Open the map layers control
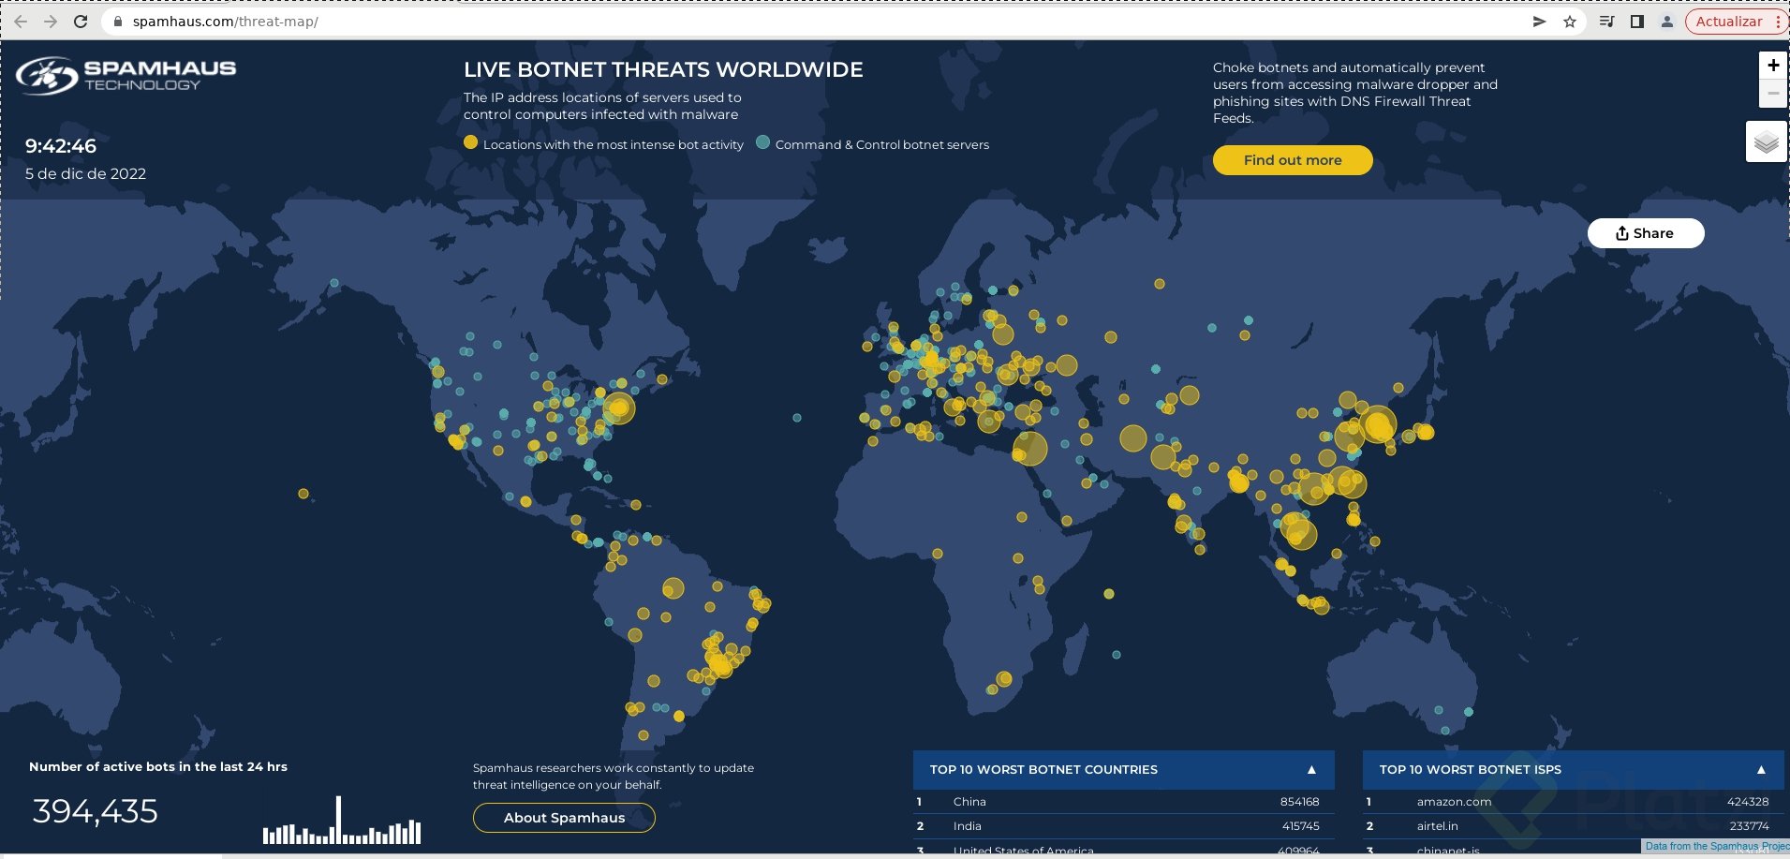The image size is (1790, 859). coord(1767,142)
